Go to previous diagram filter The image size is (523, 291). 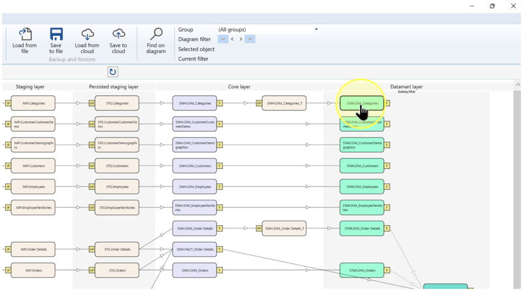[x=232, y=39]
